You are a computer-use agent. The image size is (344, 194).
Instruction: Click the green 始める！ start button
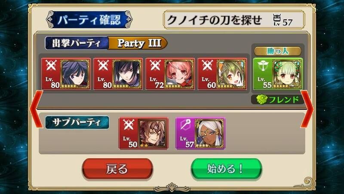pyautogui.click(x=226, y=169)
